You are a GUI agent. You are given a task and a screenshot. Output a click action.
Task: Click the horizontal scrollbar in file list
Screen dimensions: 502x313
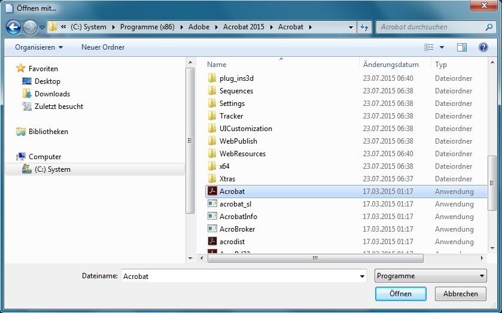pos(314,259)
